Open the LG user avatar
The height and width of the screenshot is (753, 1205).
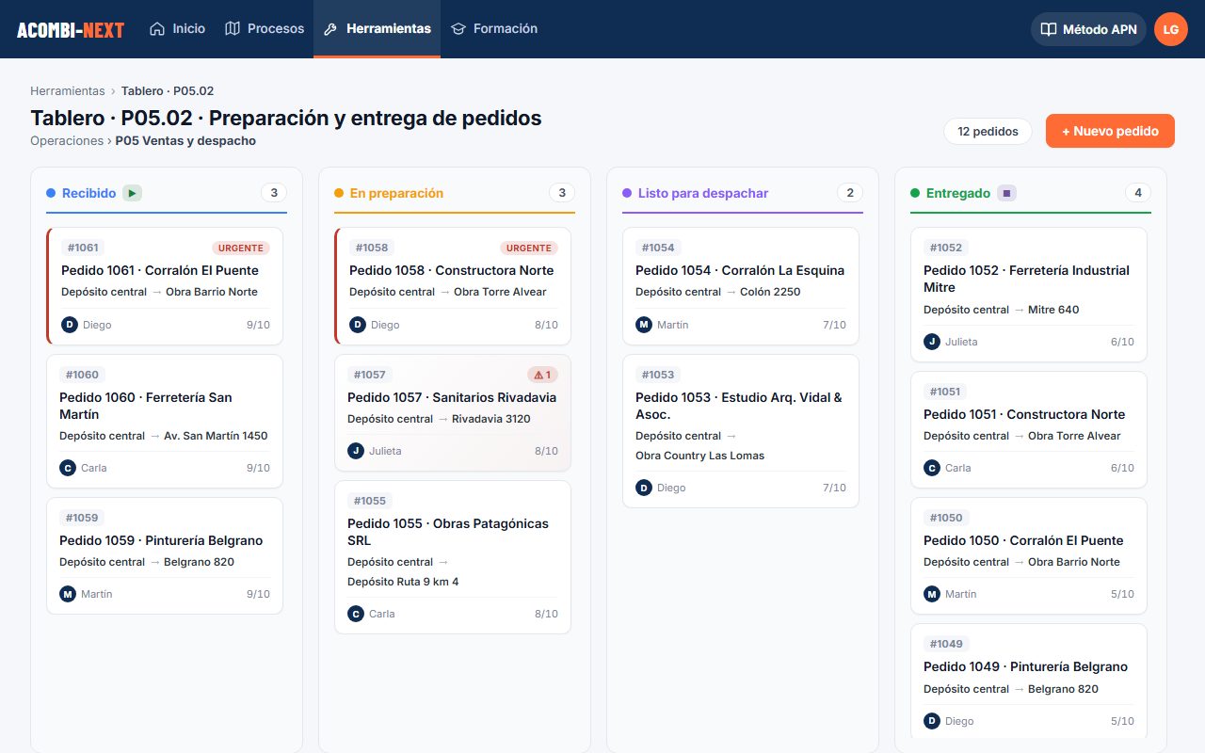1171,29
